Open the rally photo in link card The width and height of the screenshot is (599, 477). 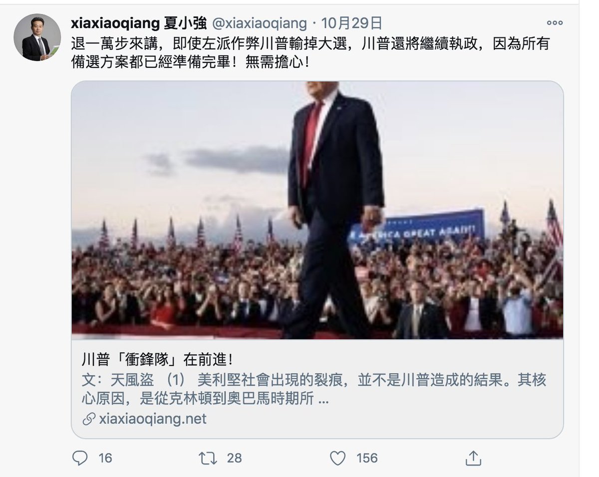pos(317,210)
